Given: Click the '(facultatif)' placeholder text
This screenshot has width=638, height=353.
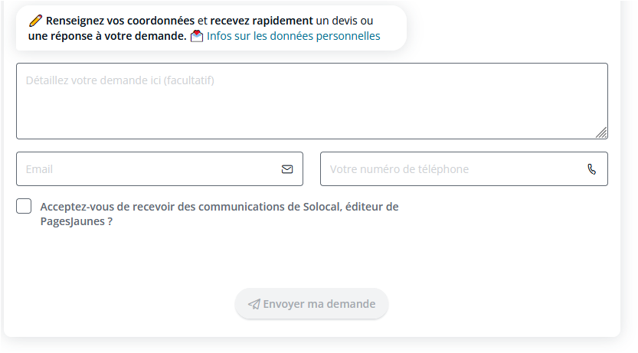Looking at the screenshot, I should point(188,80).
